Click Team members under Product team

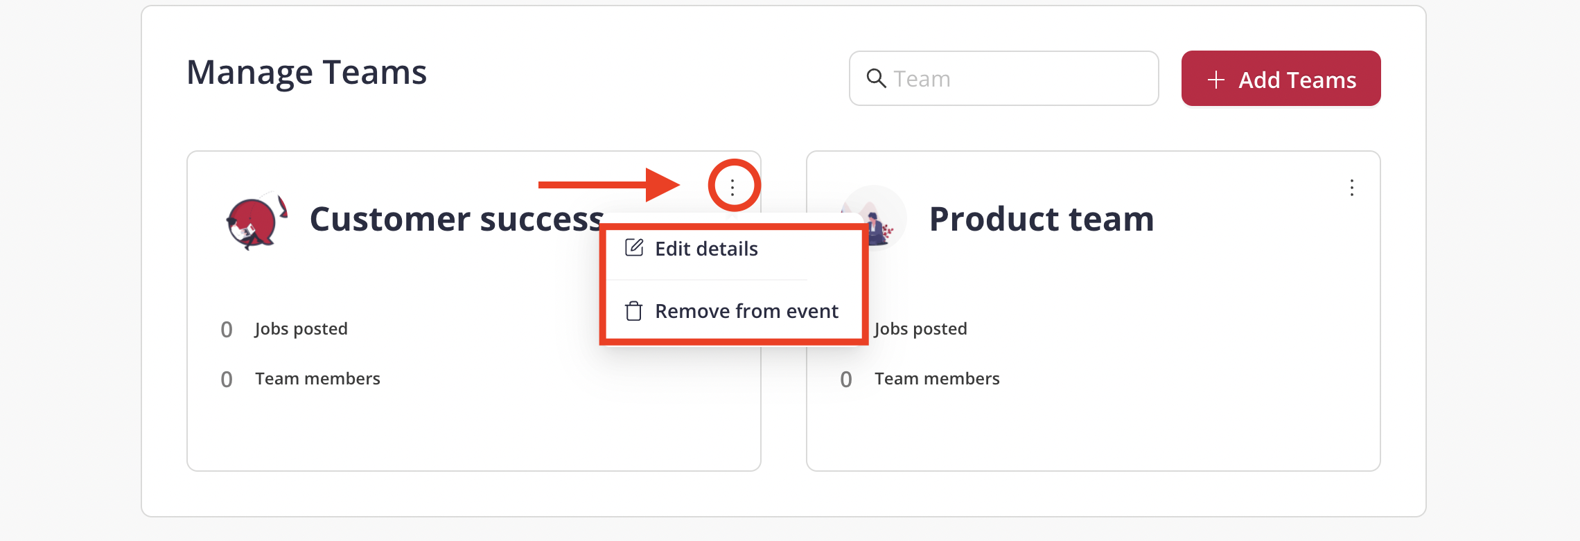tap(937, 379)
